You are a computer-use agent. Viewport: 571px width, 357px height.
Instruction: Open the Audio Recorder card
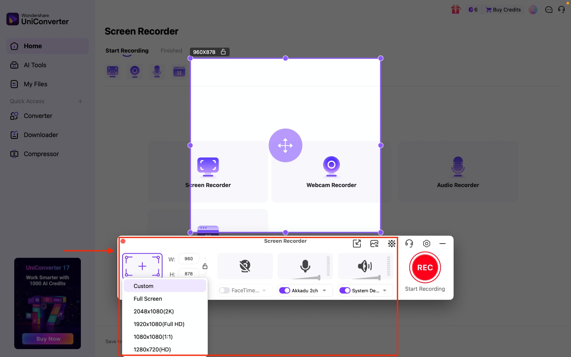[x=458, y=172]
